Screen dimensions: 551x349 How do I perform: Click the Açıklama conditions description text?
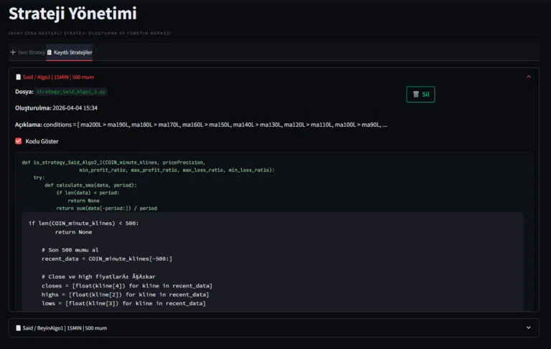tap(215, 125)
